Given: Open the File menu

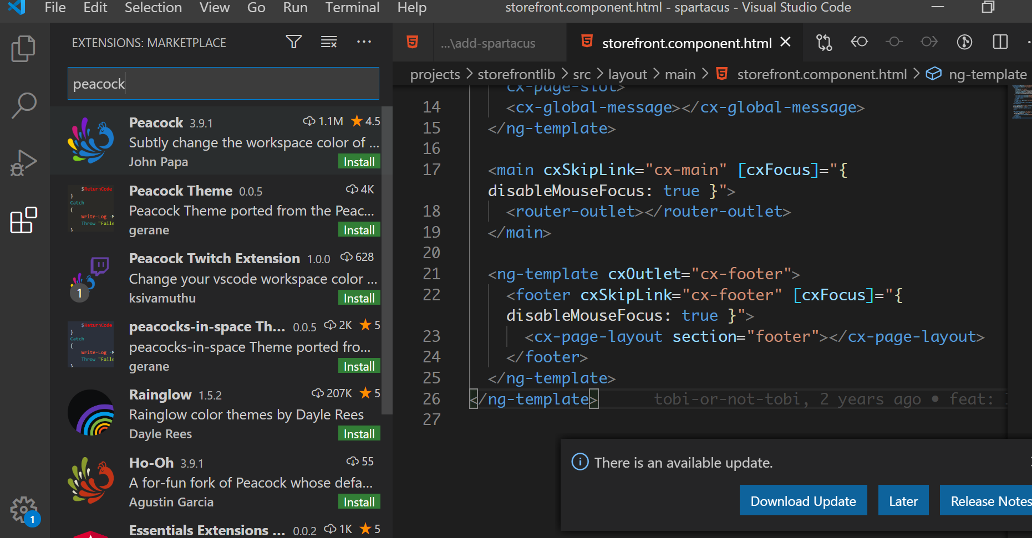Looking at the screenshot, I should click(x=55, y=8).
